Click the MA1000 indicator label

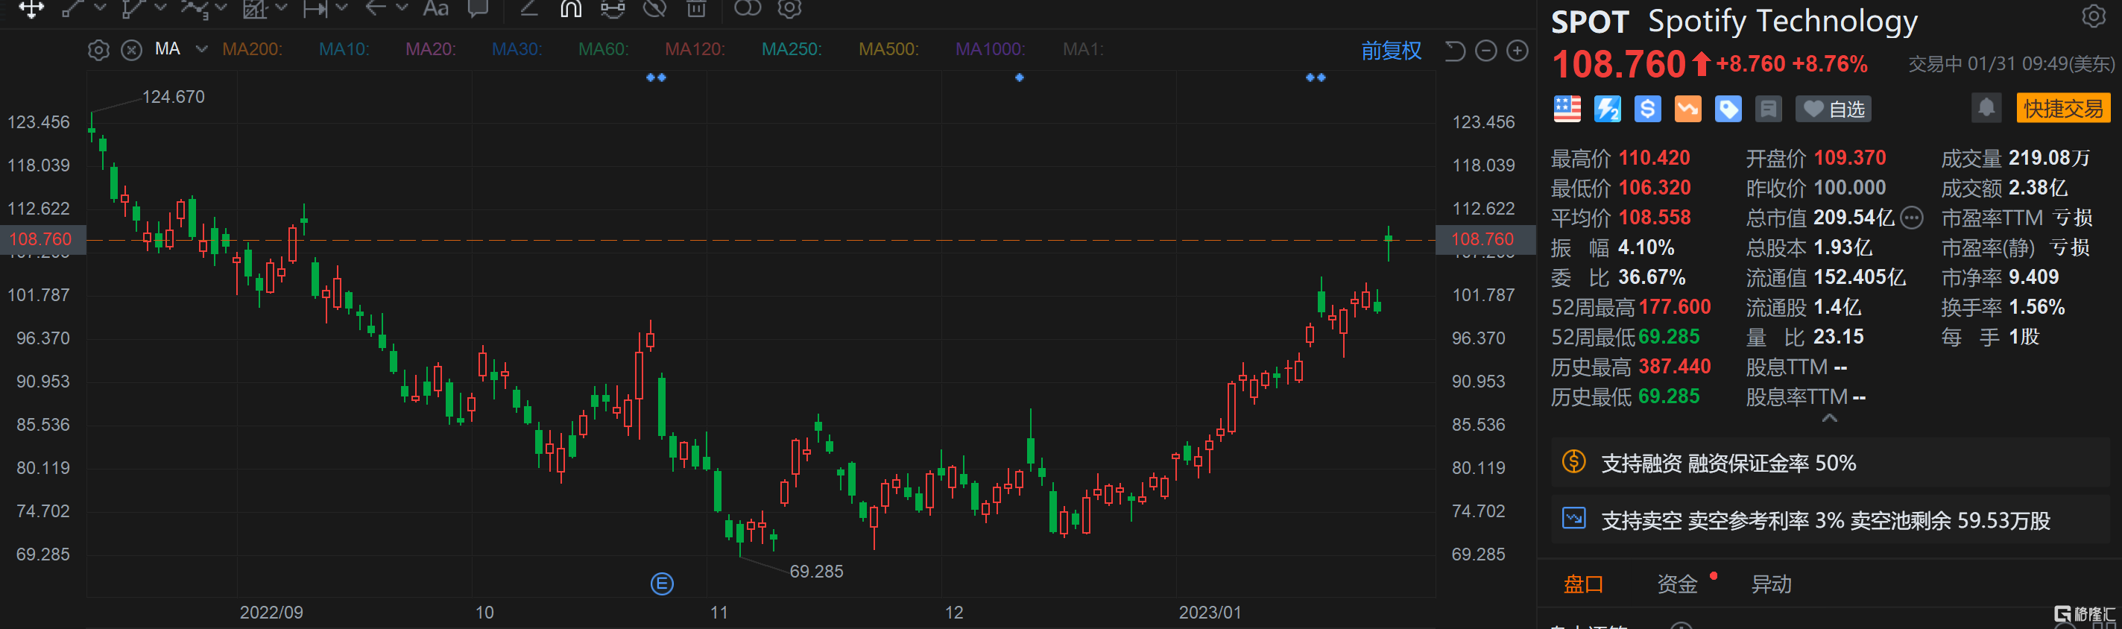990,49
